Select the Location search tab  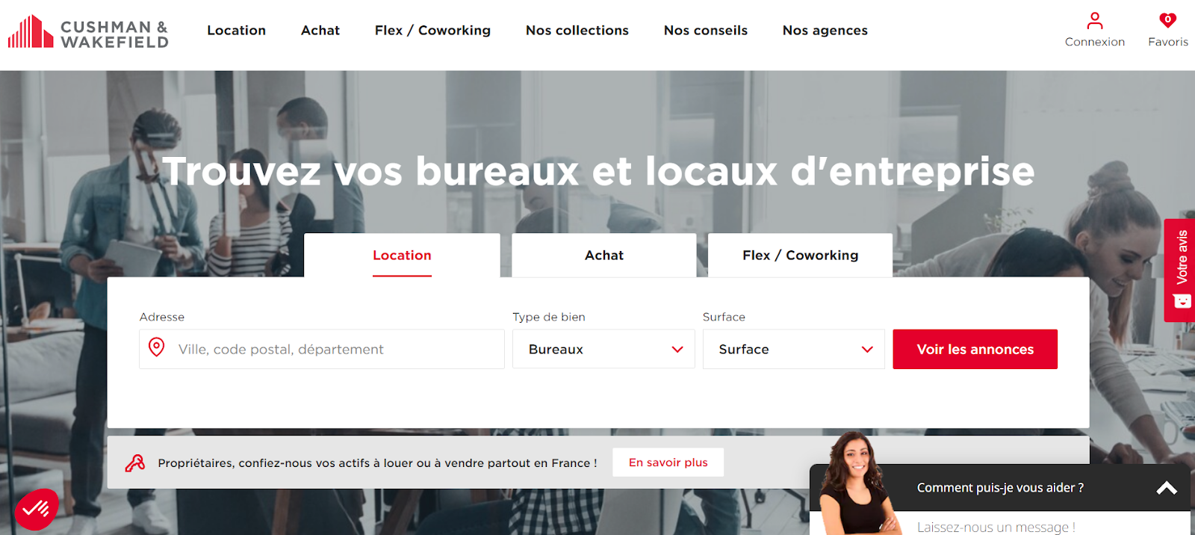tap(402, 256)
